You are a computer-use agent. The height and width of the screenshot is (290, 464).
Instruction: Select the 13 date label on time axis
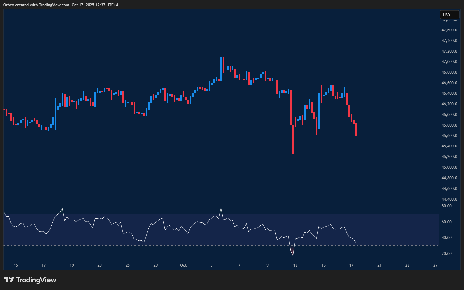tap(295, 265)
